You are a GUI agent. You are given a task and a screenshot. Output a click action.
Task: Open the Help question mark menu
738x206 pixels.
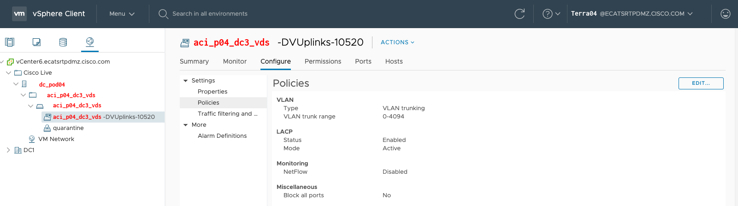point(551,14)
